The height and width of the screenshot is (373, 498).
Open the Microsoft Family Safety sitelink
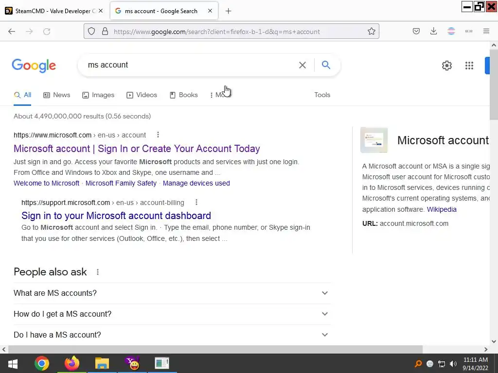[121, 183]
